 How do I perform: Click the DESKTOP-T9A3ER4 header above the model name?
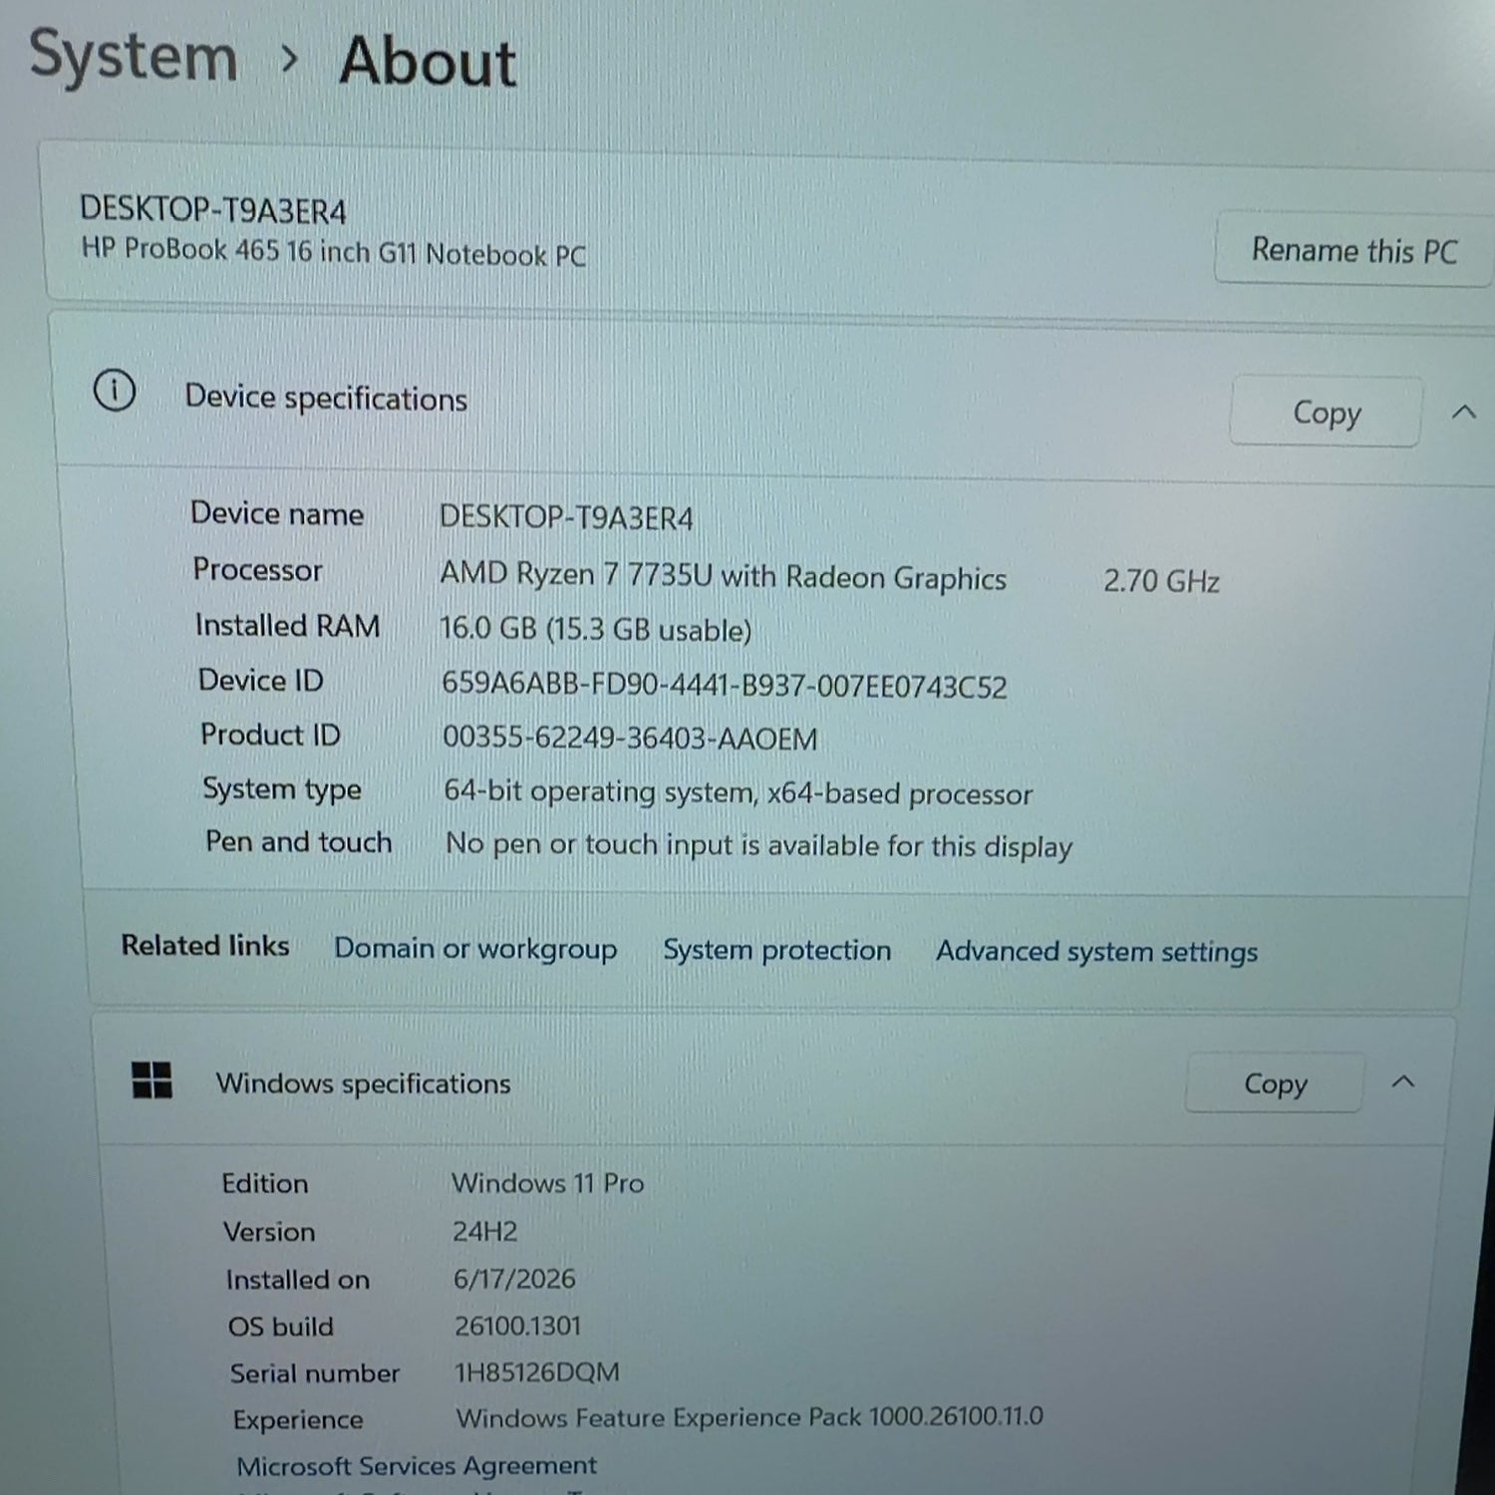click(213, 209)
